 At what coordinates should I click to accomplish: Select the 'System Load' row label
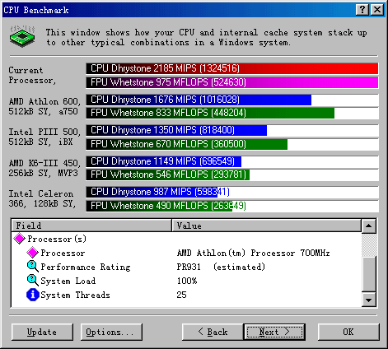68,281
